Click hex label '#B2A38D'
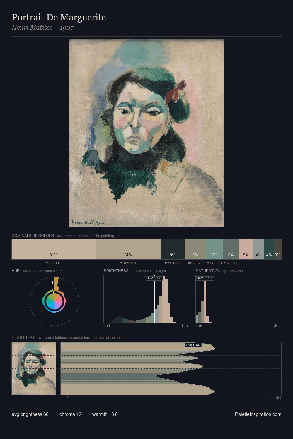This screenshot has height=439, width=293. (128, 263)
